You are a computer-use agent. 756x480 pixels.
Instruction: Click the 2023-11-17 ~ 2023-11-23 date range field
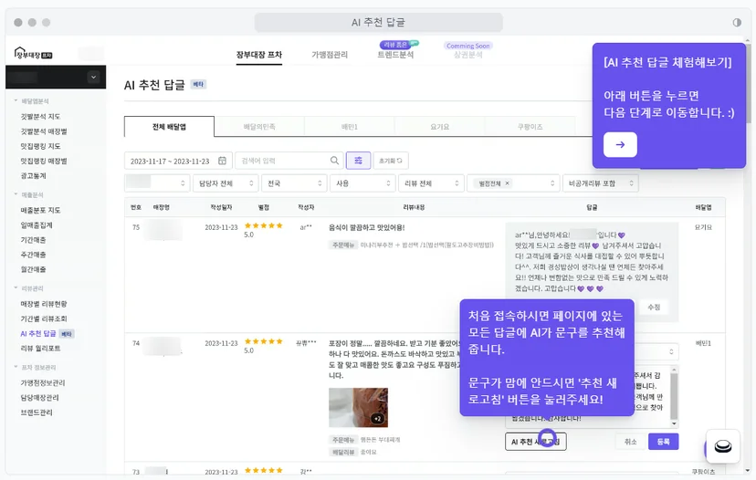pos(178,161)
